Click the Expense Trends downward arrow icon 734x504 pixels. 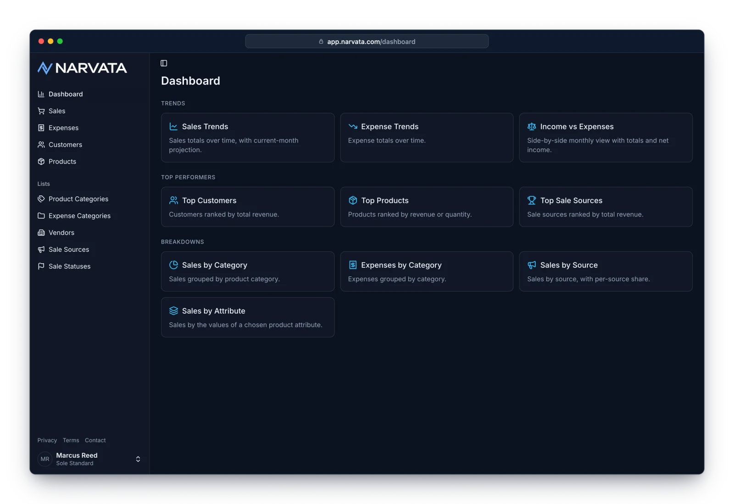click(x=353, y=127)
